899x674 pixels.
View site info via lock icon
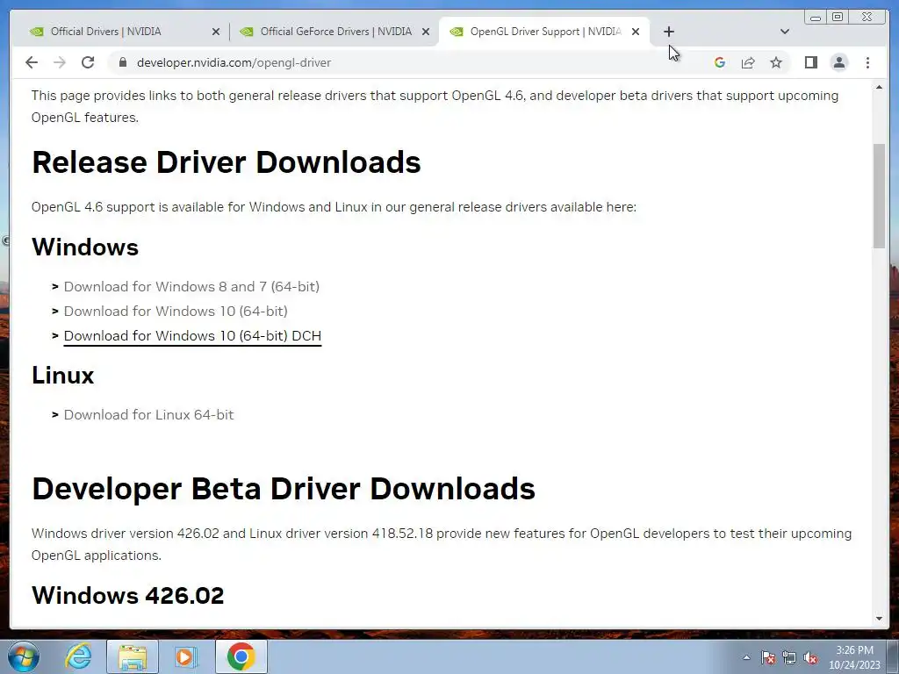(x=123, y=62)
